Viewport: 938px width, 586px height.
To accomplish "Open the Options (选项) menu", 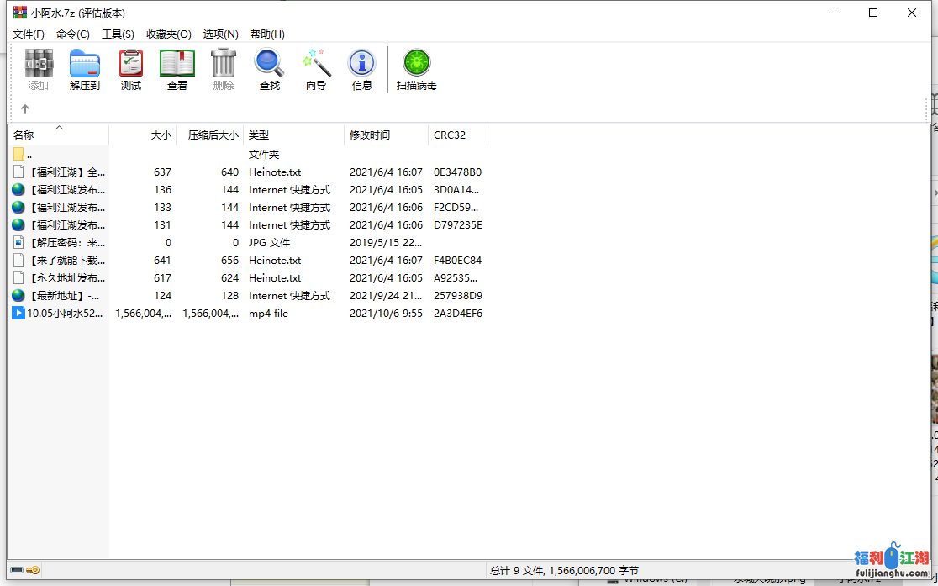I will [221, 34].
